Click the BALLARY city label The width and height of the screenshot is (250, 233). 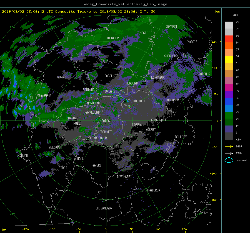pyautogui.click(x=181, y=137)
